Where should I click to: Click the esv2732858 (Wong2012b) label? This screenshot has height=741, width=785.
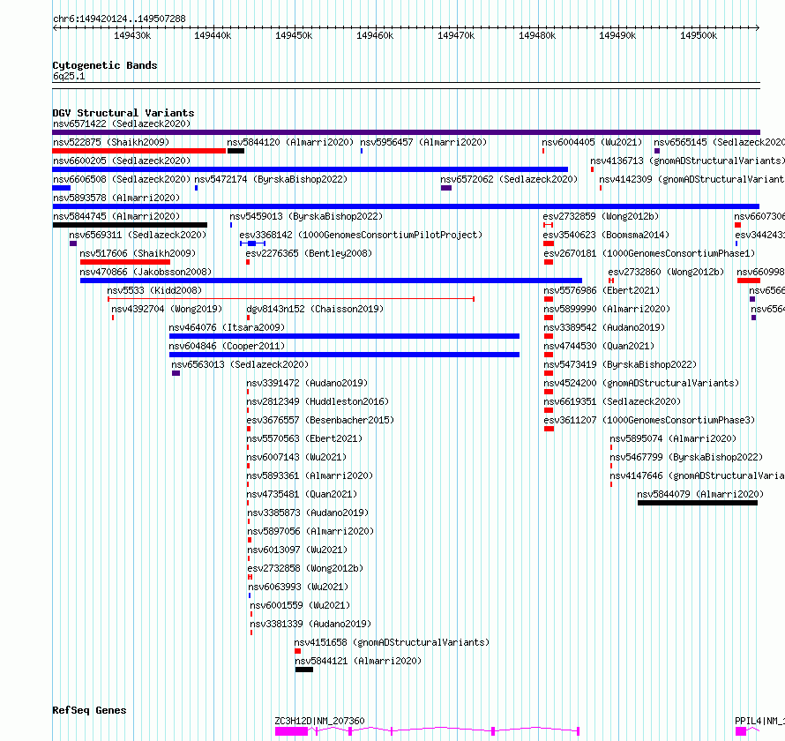tap(305, 568)
